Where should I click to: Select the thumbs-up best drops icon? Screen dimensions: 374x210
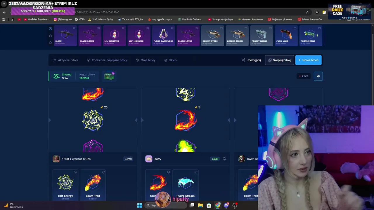tap(51, 36)
